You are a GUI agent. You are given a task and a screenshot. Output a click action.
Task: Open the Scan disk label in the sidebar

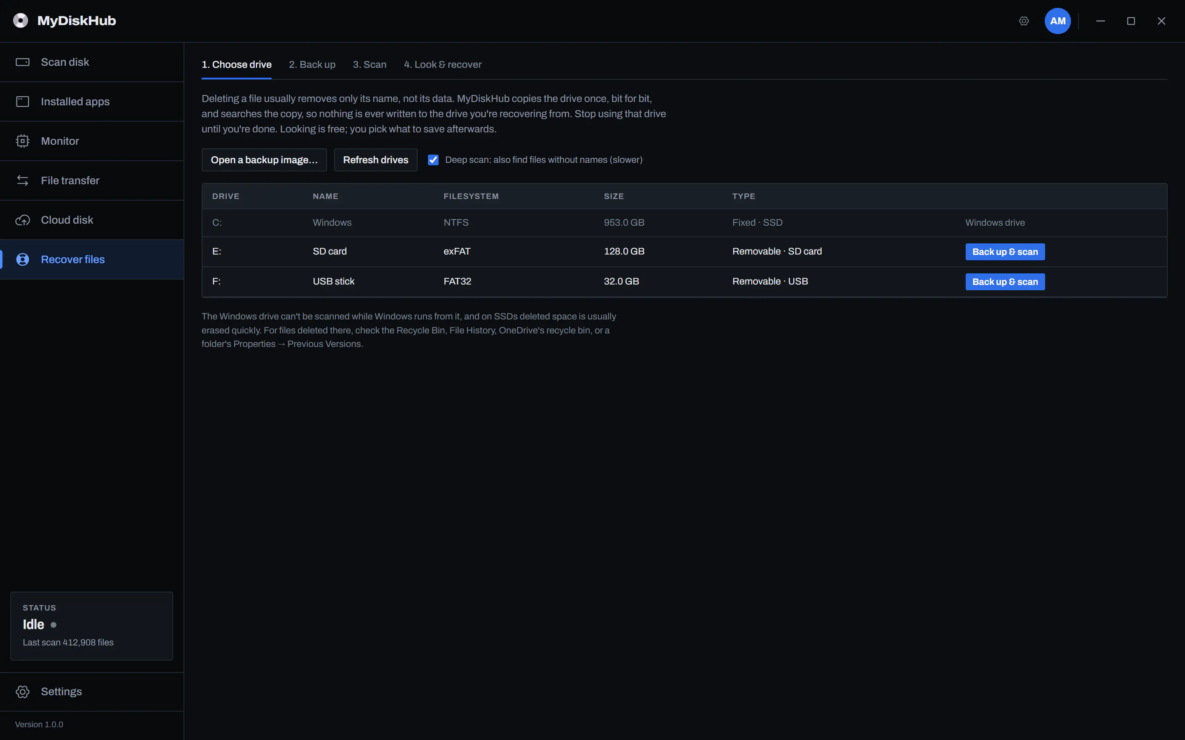pyautogui.click(x=65, y=62)
